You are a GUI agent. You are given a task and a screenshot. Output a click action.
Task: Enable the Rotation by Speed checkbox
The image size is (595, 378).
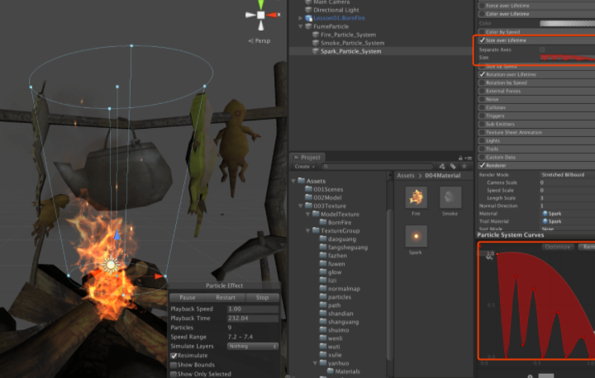(x=482, y=83)
